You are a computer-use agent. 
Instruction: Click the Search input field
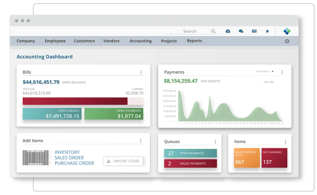coord(190,31)
